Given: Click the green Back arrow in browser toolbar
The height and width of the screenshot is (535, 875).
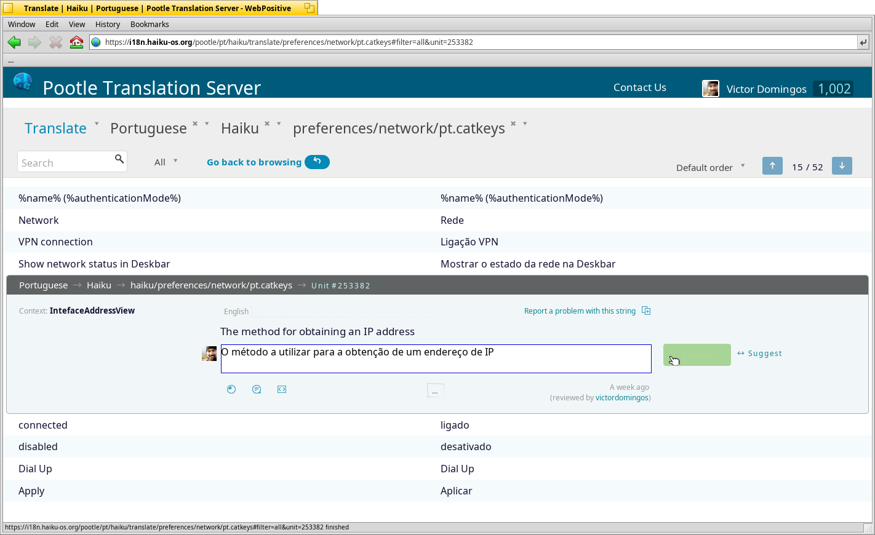Looking at the screenshot, I should tap(14, 42).
